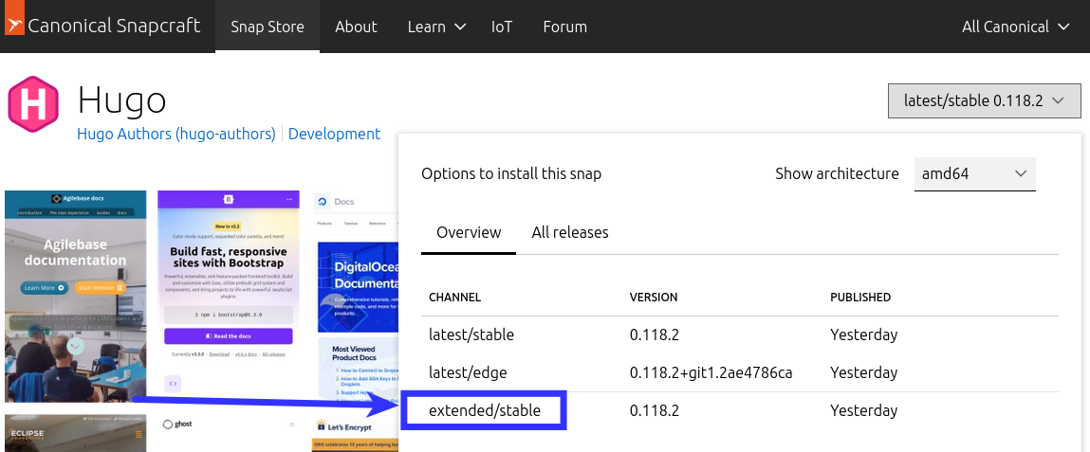Select the Overview tab
This screenshot has width=1090, height=452.
tap(469, 232)
